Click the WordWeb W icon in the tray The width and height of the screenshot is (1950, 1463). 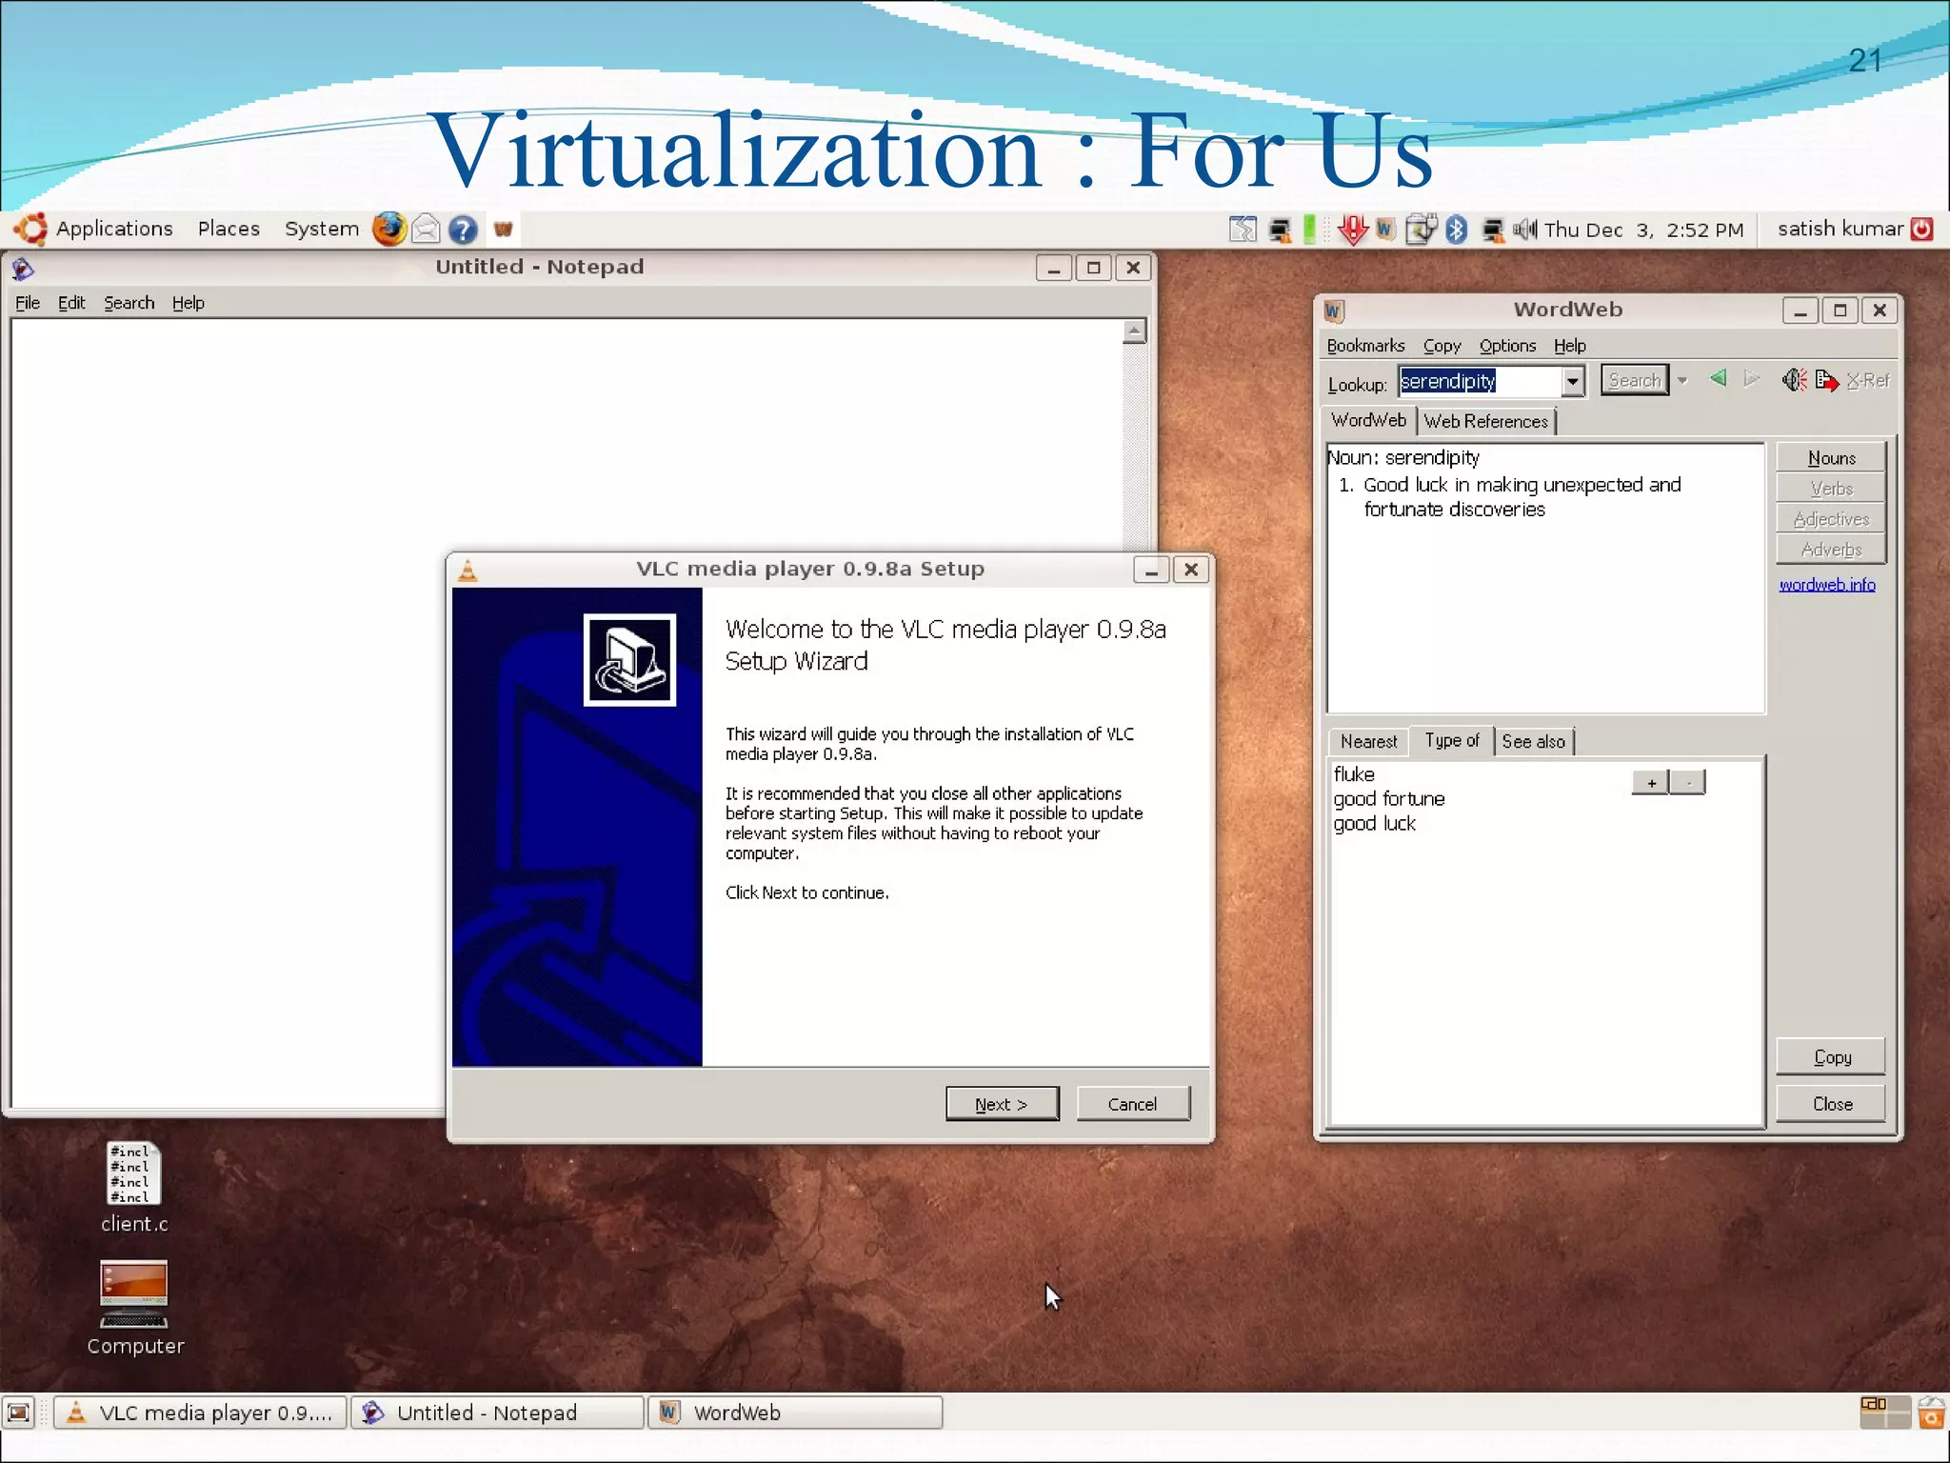(x=1385, y=229)
